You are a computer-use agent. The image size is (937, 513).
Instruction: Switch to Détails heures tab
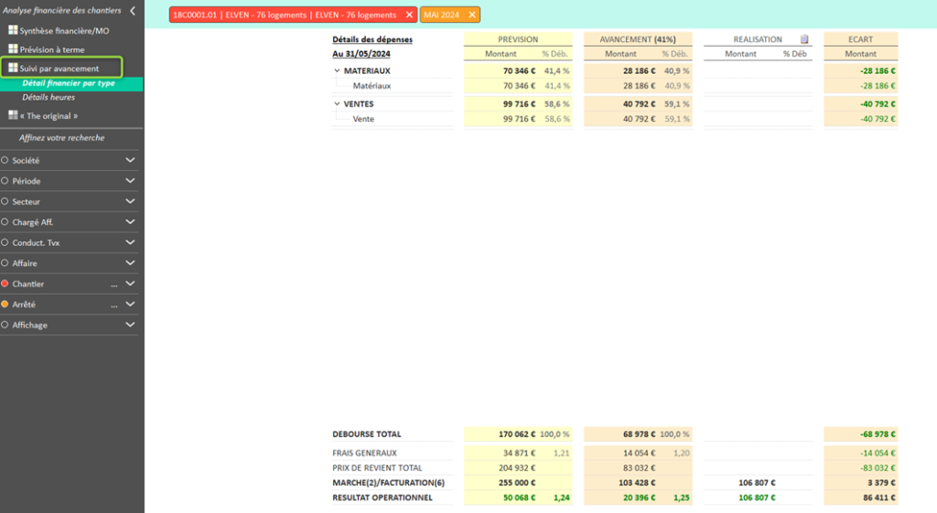pos(48,97)
